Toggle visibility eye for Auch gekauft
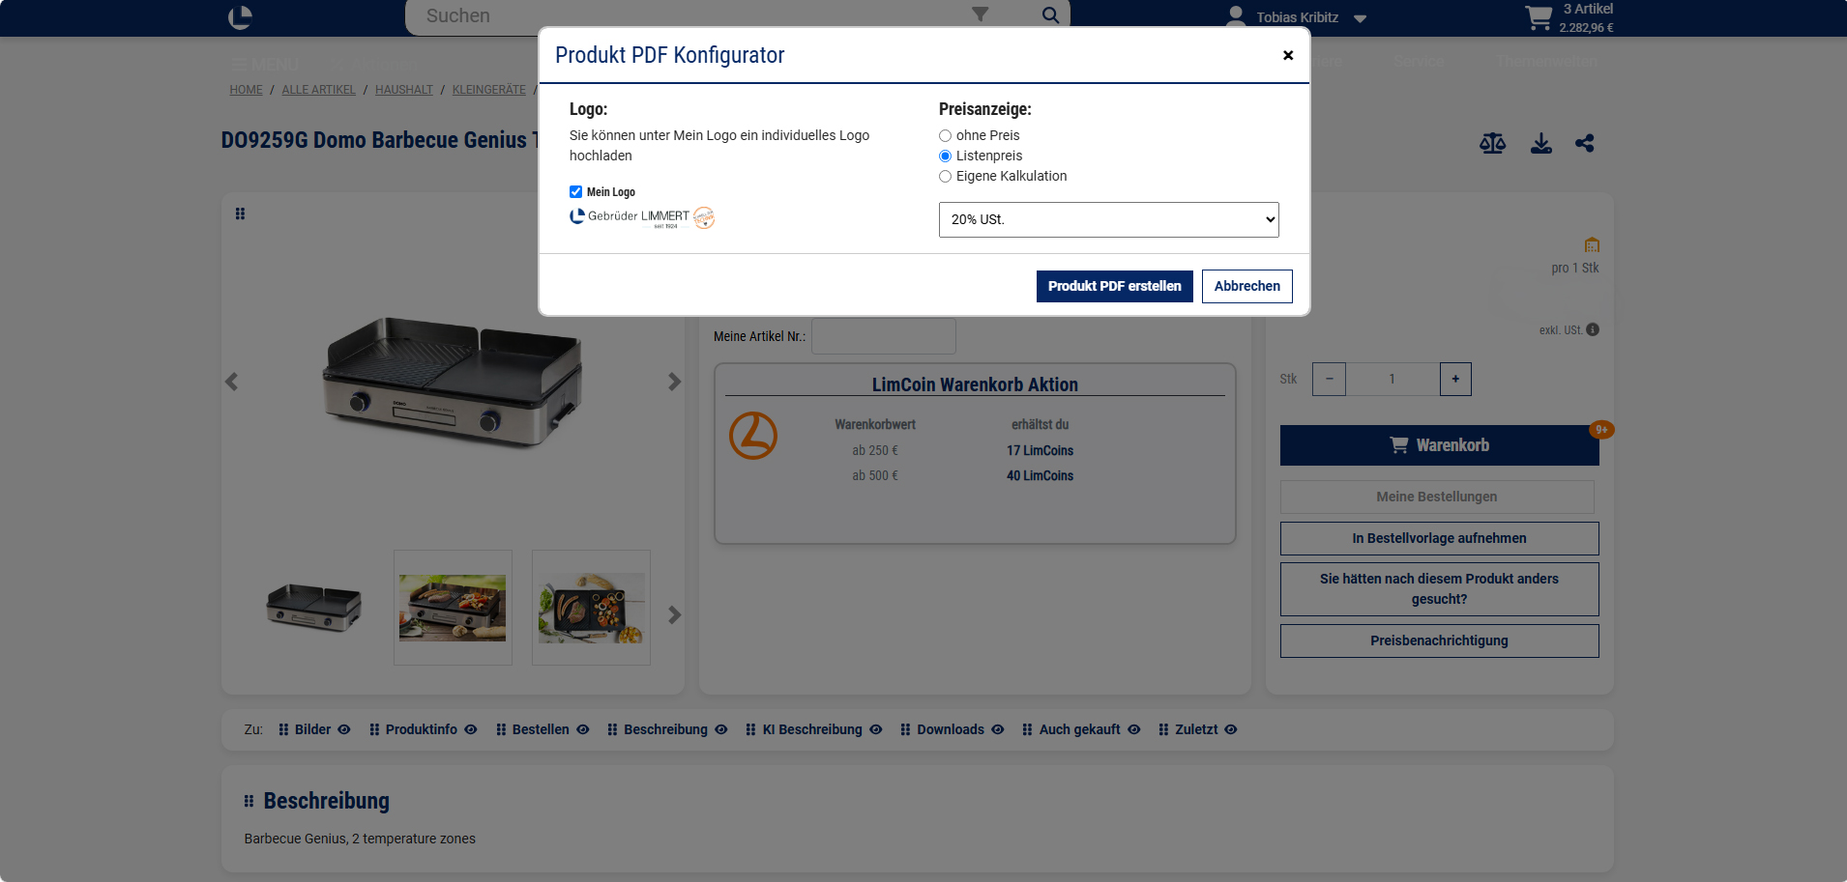Image resolution: width=1847 pixels, height=882 pixels. pyautogui.click(x=1134, y=729)
